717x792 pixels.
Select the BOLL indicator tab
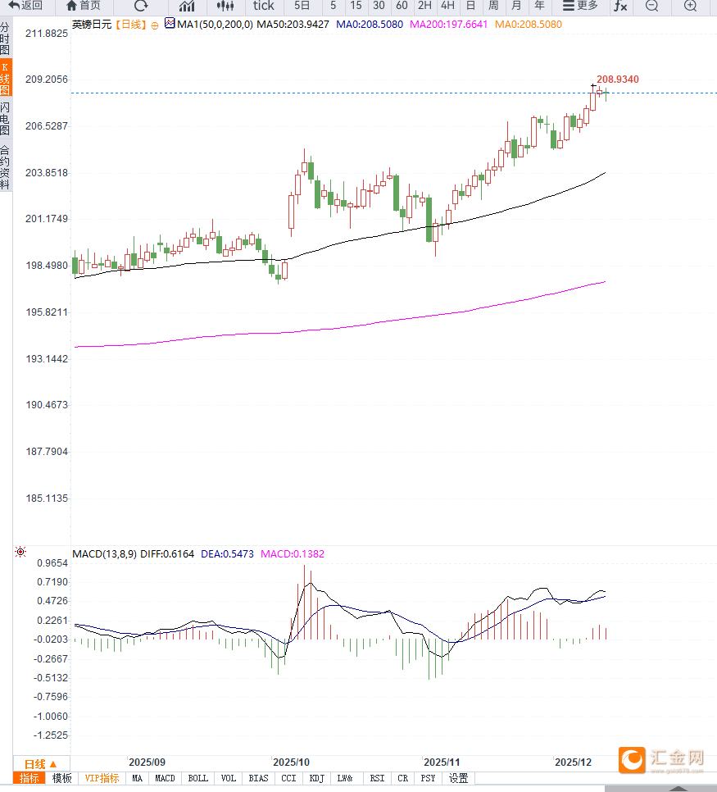click(197, 778)
